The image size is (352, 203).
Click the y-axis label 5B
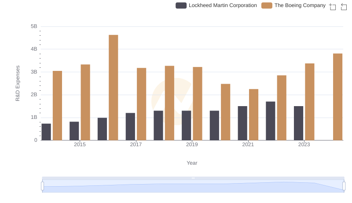click(34, 26)
